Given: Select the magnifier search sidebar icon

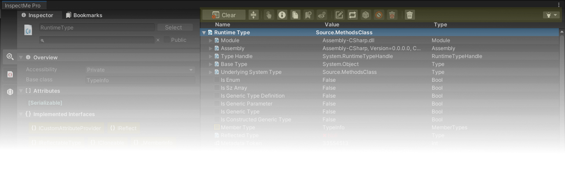Looking at the screenshot, I should coord(10,57).
